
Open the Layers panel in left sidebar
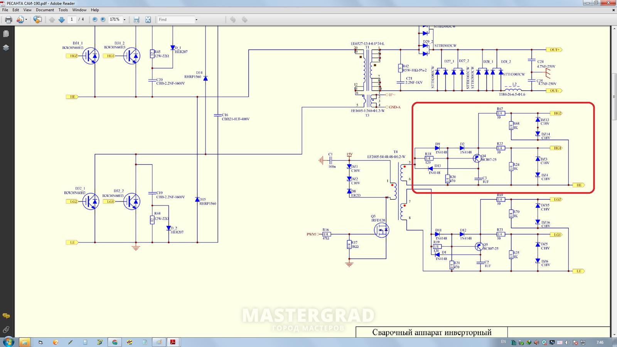pos(6,48)
